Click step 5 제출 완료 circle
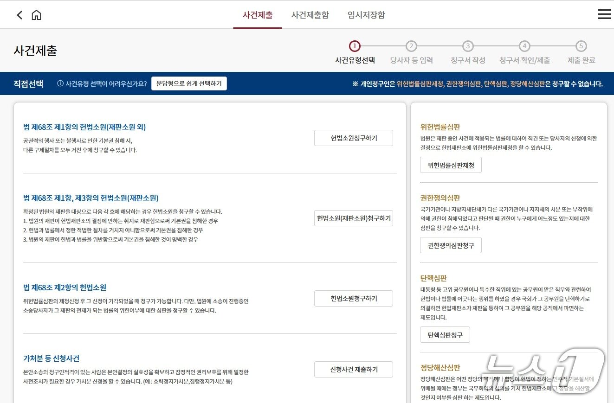Screen dimensions: 614x403 (581, 46)
